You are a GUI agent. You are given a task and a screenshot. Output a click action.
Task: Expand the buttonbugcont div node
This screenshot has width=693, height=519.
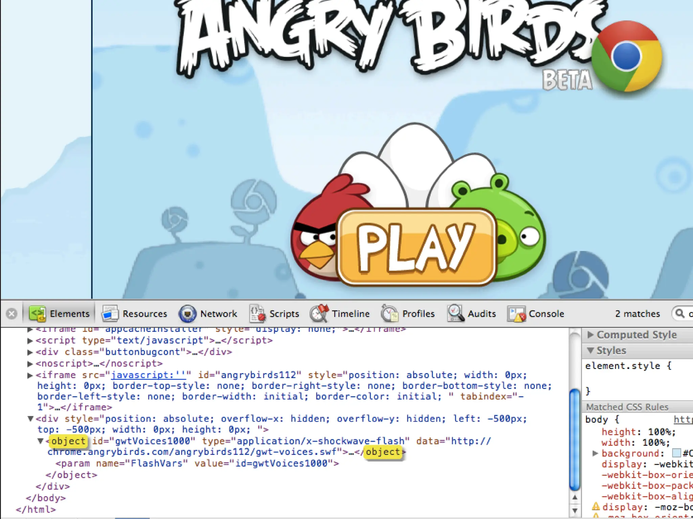click(x=30, y=352)
